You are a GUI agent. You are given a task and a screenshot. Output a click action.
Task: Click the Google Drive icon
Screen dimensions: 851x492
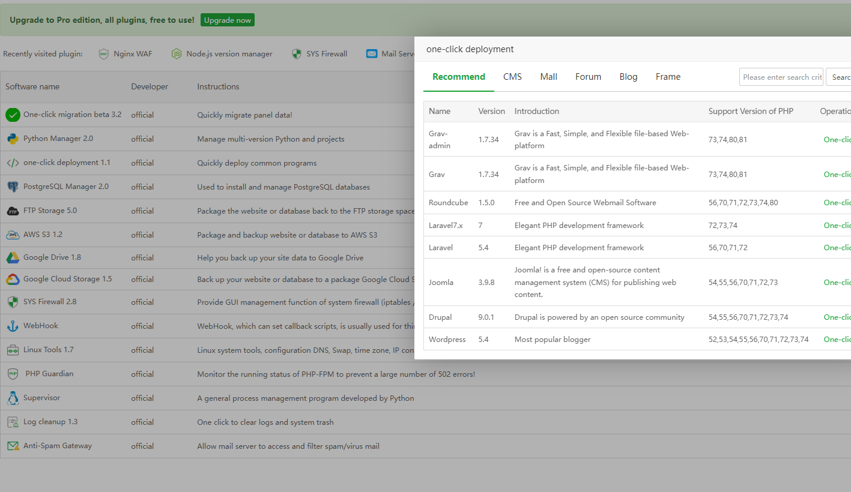pyautogui.click(x=13, y=257)
